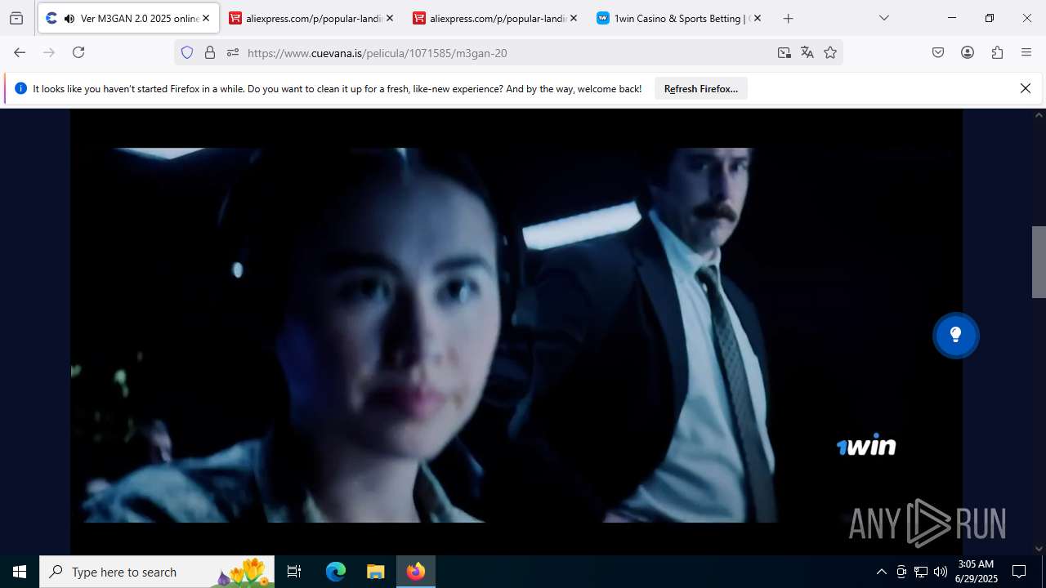The height and width of the screenshot is (588, 1046).
Task: Close the first aliexpress tab
Action: pyautogui.click(x=390, y=18)
